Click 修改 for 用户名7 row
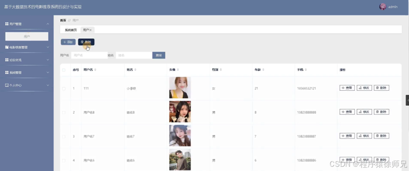The height and width of the screenshot is (171, 409). coord(364,136)
